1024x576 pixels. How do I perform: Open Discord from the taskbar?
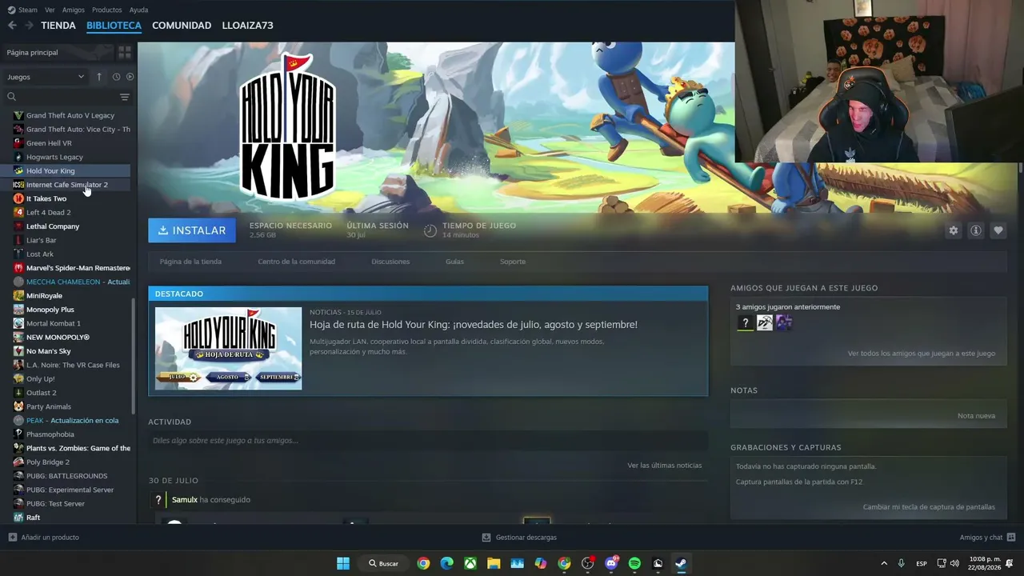tap(611, 563)
